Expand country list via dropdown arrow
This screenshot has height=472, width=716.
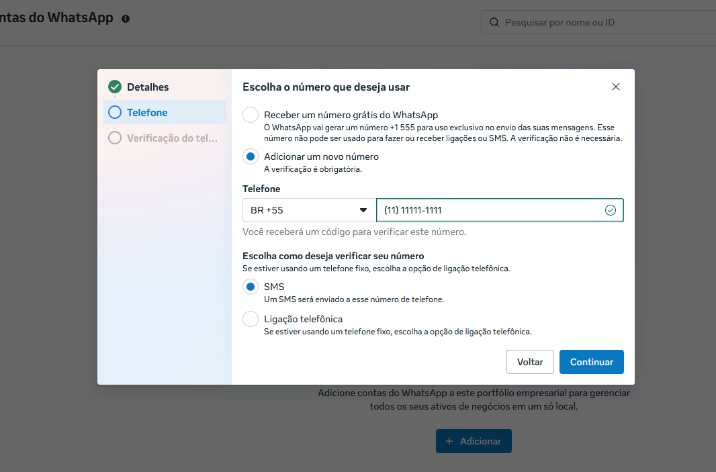[363, 210]
